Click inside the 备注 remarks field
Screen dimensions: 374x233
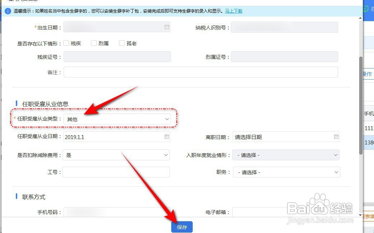point(201,72)
